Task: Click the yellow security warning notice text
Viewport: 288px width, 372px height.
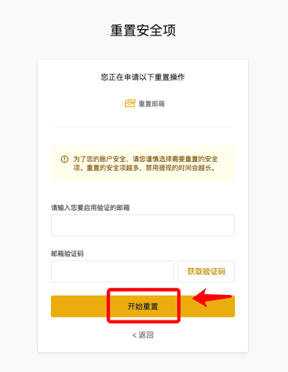Action: coord(145,163)
